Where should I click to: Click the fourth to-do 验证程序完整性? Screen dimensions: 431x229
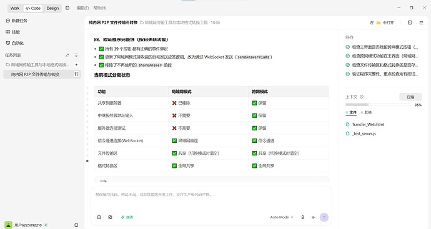point(382,74)
